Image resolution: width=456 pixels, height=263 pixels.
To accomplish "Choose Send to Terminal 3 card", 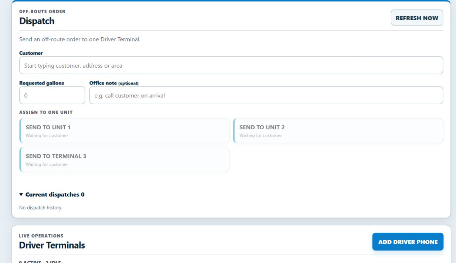I will pyautogui.click(x=124, y=160).
